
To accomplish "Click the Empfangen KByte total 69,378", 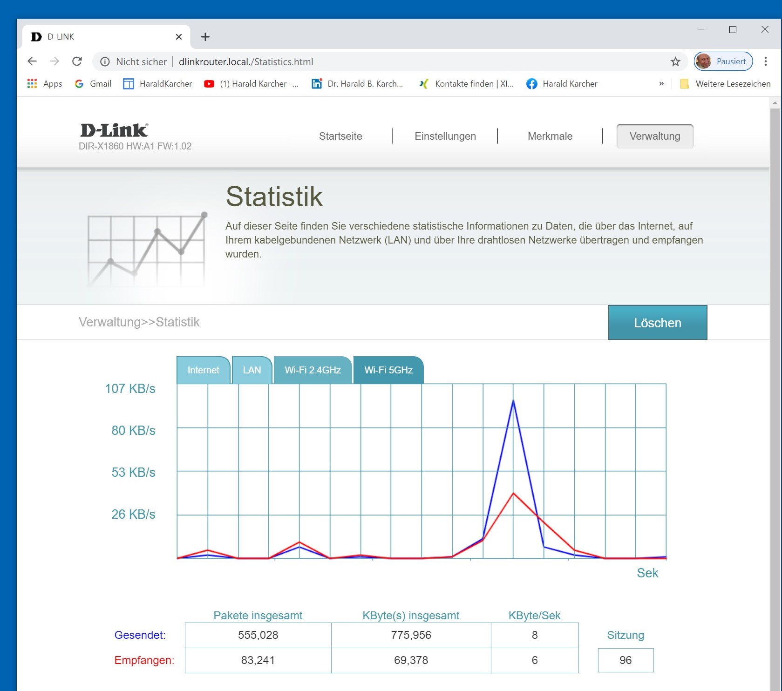I will coord(411,660).
